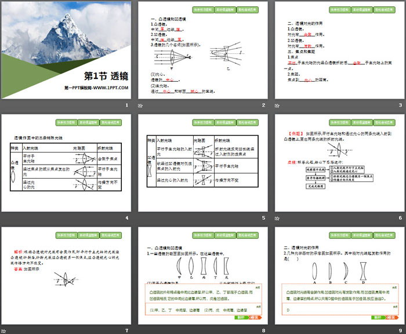Click the leftmost green tab on slide 5
The image size is (406, 334).
[203, 122]
